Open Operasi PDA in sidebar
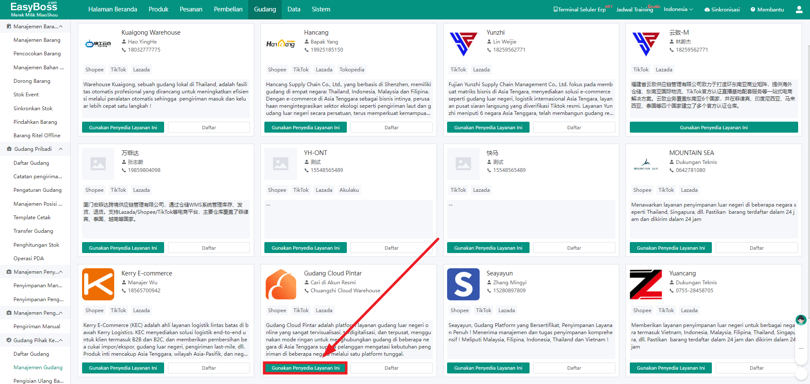Viewport: 810px width, 384px height. point(29,259)
